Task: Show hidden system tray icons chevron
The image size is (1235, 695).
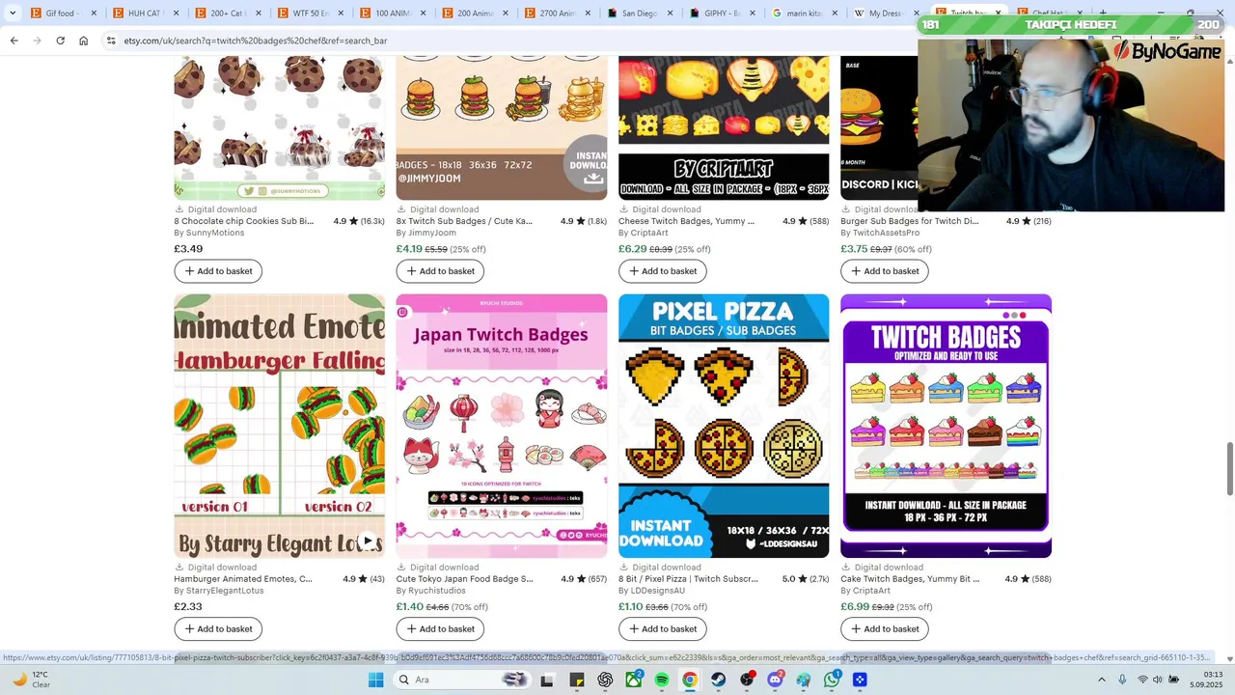Action: (1102, 680)
